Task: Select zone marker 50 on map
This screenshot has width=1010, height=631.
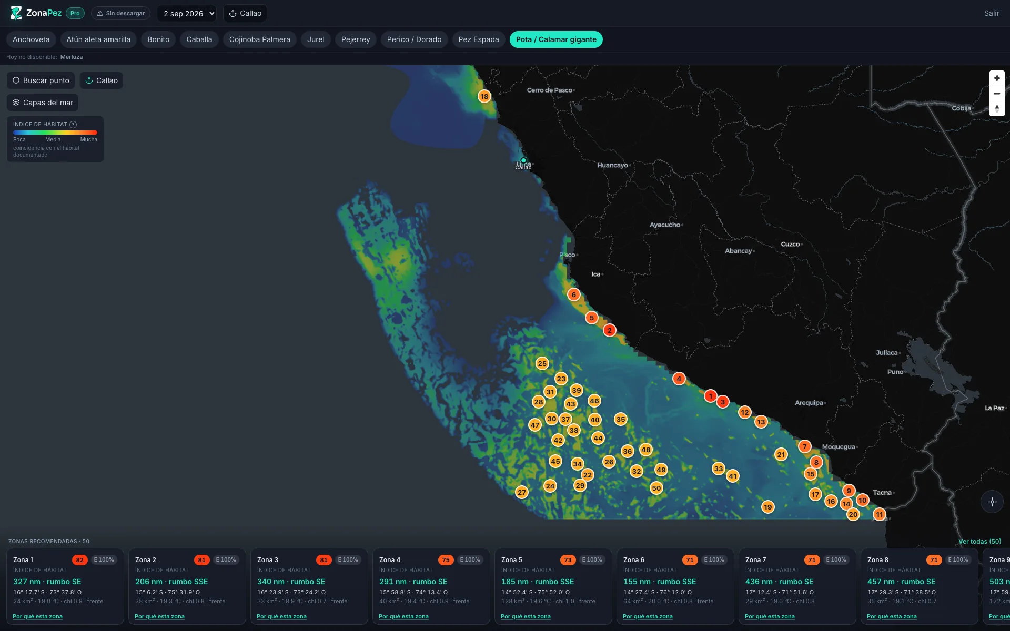Action: (656, 488)
